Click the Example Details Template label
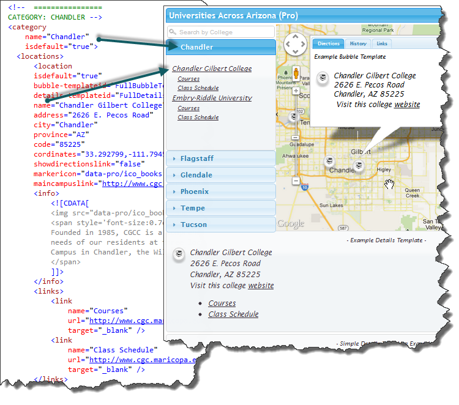 (386, 240)
